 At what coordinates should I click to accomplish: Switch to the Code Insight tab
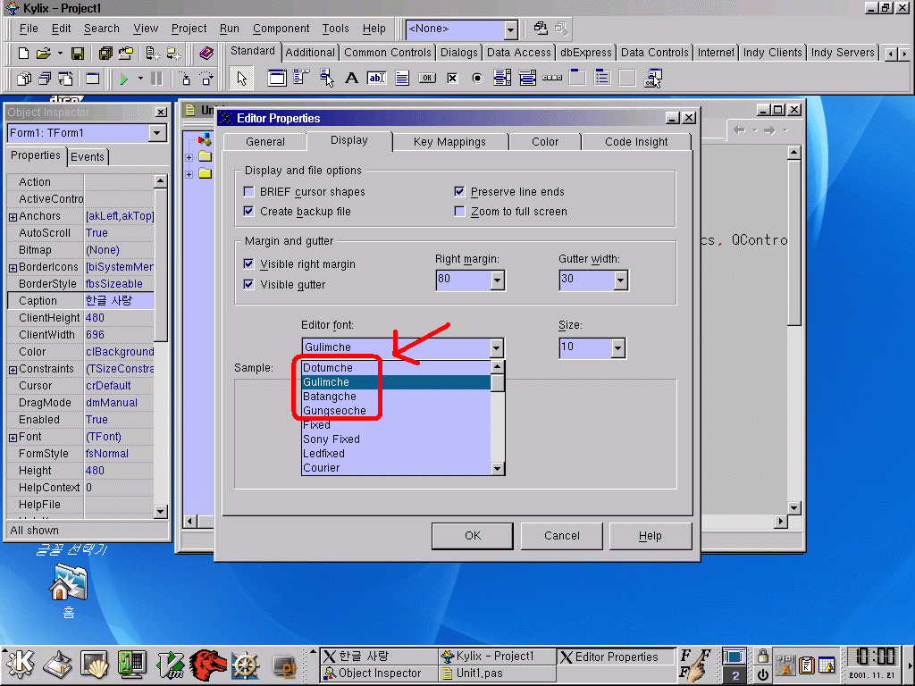[636, 142]
